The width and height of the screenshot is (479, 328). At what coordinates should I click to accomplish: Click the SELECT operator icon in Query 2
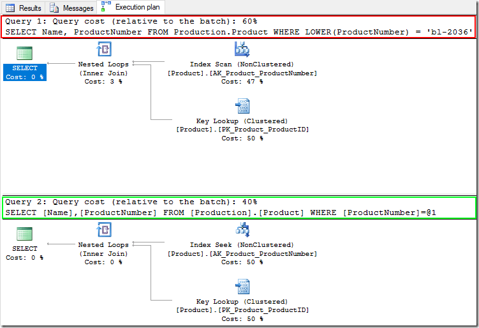[25, 234]
